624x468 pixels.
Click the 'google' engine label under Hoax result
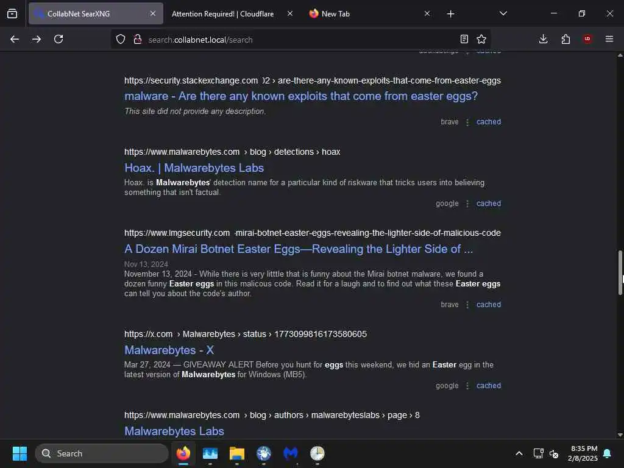447,204
